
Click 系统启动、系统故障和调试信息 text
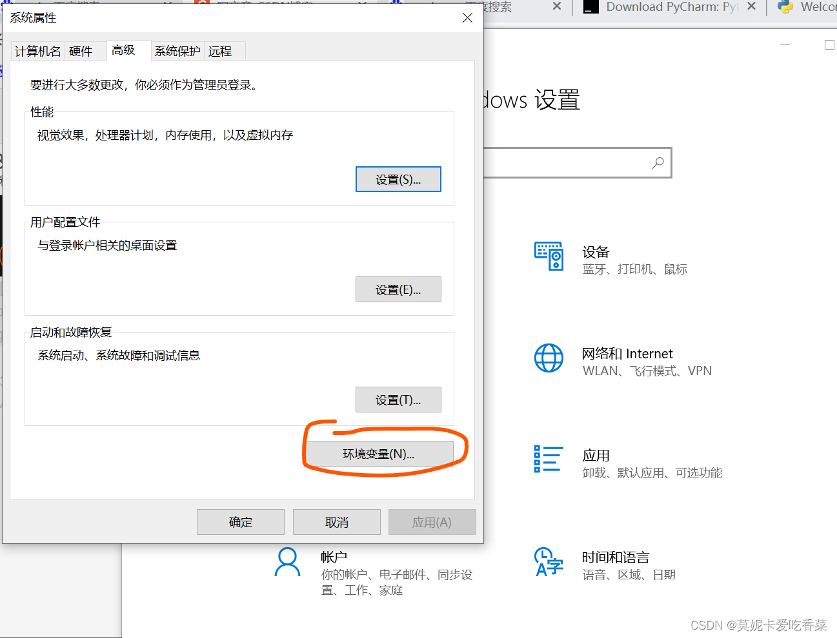coord(119,356)
